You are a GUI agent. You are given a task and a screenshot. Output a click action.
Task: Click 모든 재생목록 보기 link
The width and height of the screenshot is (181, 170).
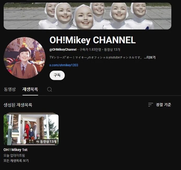[16, 161]
